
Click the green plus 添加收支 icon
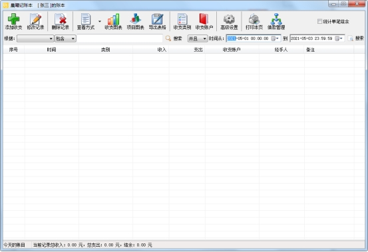click(x=13, y=19)
